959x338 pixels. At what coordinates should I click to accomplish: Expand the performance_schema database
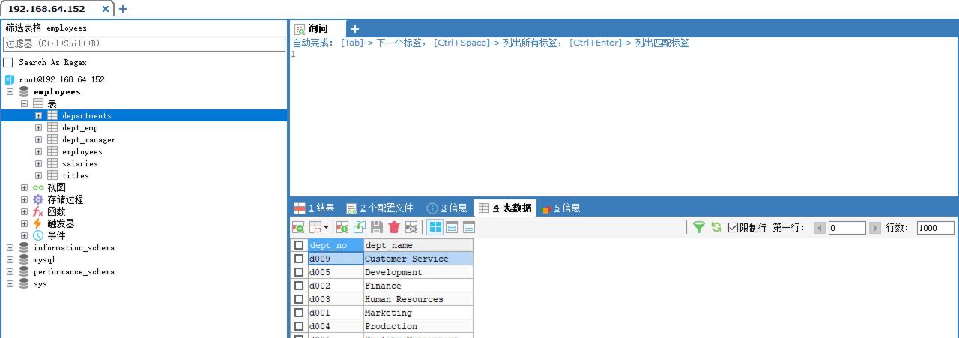coord(10,271)
